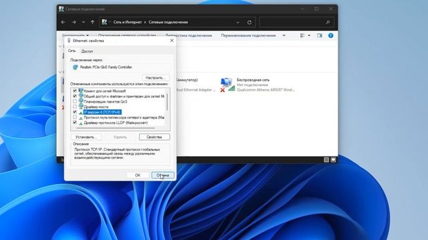Toggle the preview pane icon
Image resolution: width=428 pixels, height=240 pixels.
tap(320, 35)
